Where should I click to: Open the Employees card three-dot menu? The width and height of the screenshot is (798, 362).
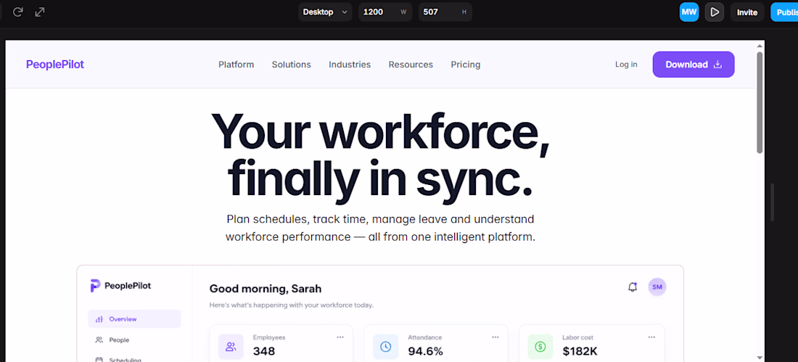340,337
